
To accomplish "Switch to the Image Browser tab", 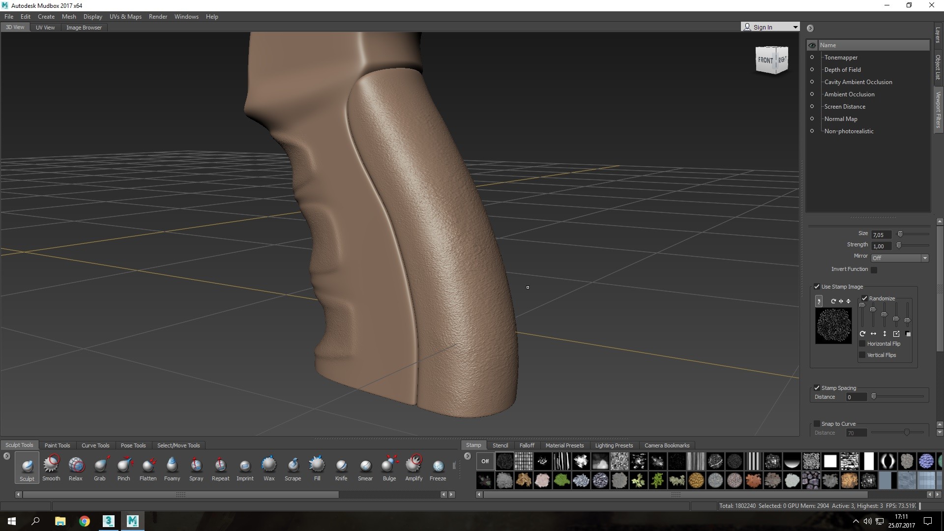I will tap(84, 28).
